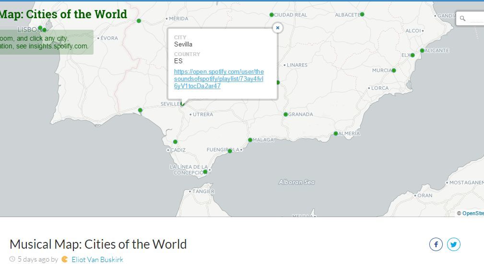The height and width of the screenshot is (264, 484).
Task: Select the green dot at Granada
Action: tap(285, 115)
